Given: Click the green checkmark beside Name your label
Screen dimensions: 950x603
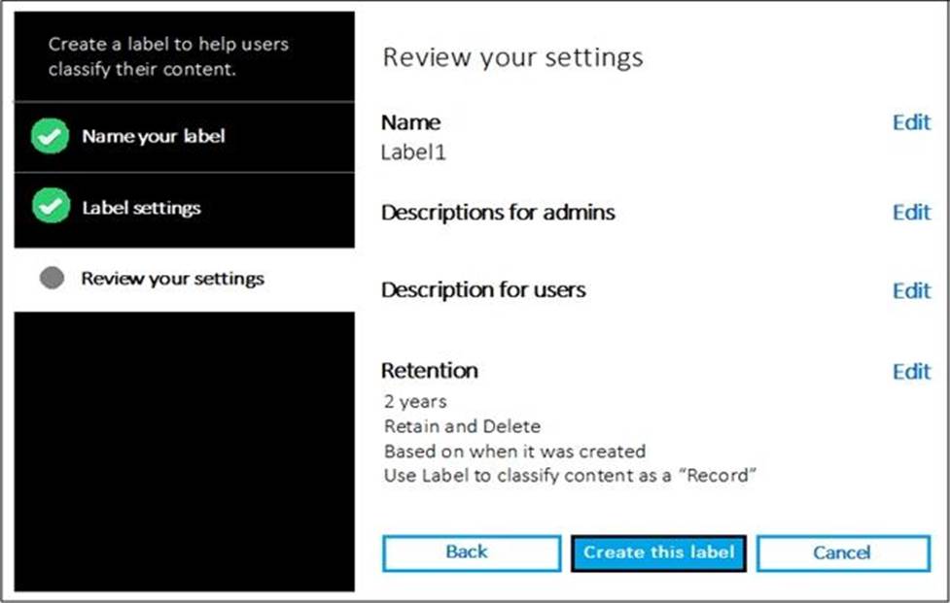Looking at the screenshot, I should point(50,137).
